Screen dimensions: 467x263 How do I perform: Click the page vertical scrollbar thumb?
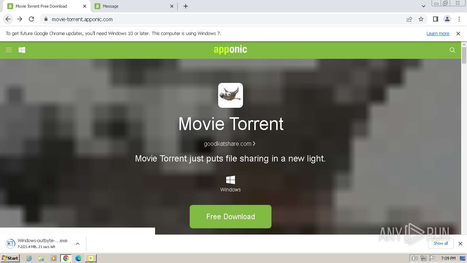[464, 56]
